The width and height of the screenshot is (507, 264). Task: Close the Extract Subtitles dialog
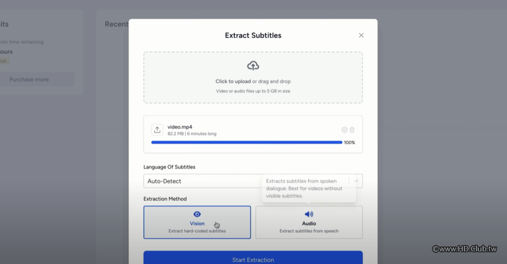[361, 36]
